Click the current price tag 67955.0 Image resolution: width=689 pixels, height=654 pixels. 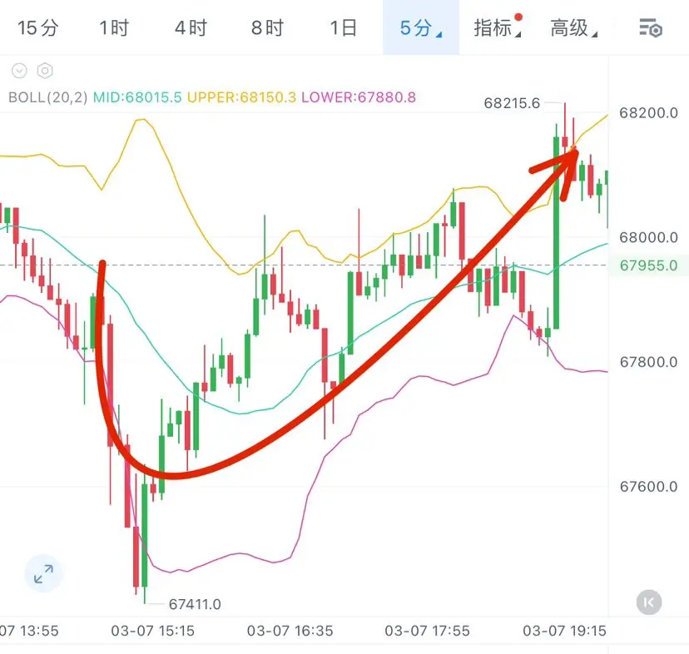pos(648,265)
